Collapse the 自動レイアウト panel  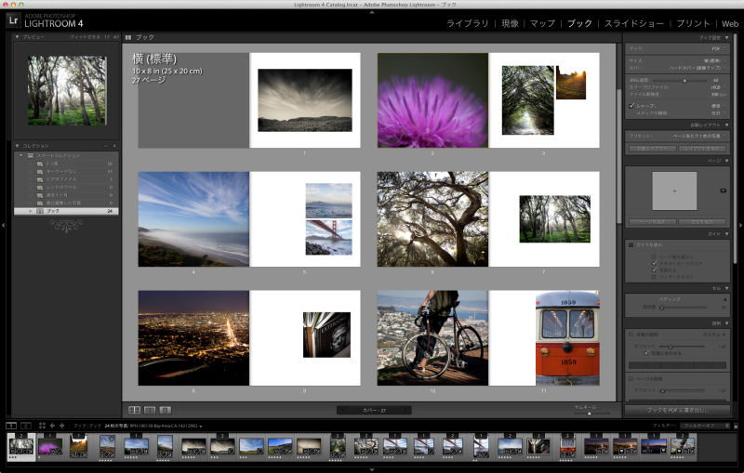point(727,125)
